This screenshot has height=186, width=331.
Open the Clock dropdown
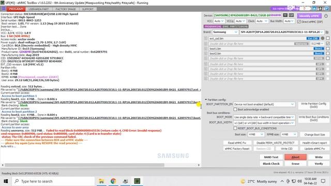[x=262, y=21]
